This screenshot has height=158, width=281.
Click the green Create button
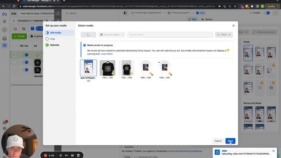coord(19,36)
